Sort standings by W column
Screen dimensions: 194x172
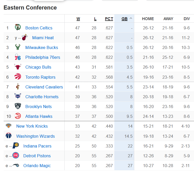[x=78, y=19]
